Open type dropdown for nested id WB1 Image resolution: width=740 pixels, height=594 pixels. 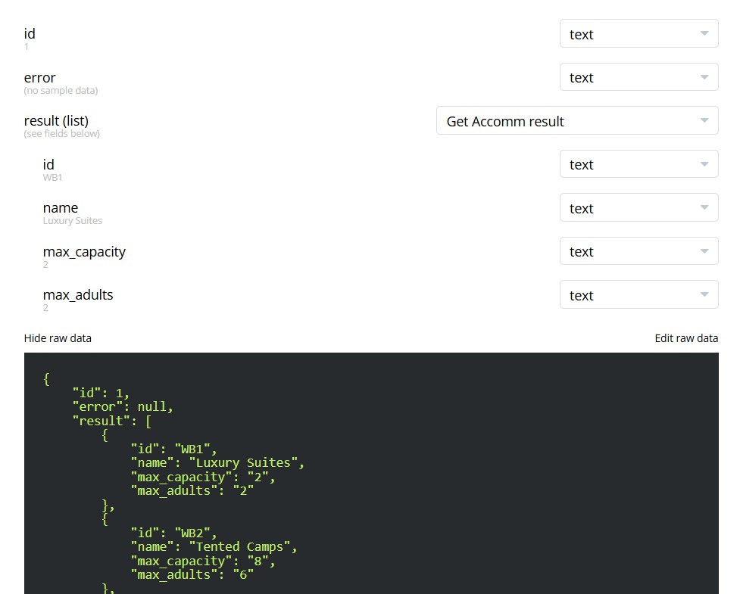tap(639, 164)
